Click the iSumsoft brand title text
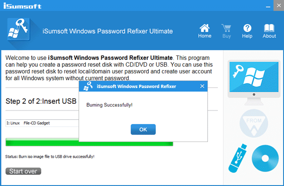This screenshot has width=284, height=186. (22, 6)
